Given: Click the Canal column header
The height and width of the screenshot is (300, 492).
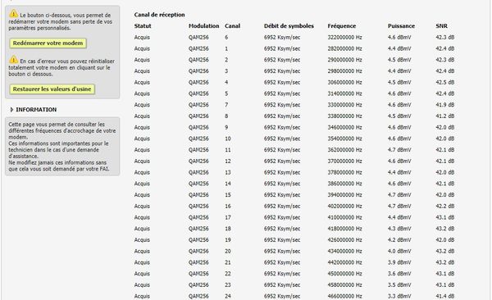Looking at the screenshot, I should (233, 26).
